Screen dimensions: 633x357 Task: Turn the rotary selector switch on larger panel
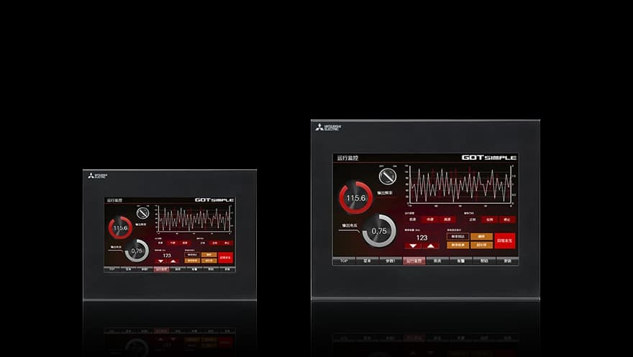click(388, 176)
